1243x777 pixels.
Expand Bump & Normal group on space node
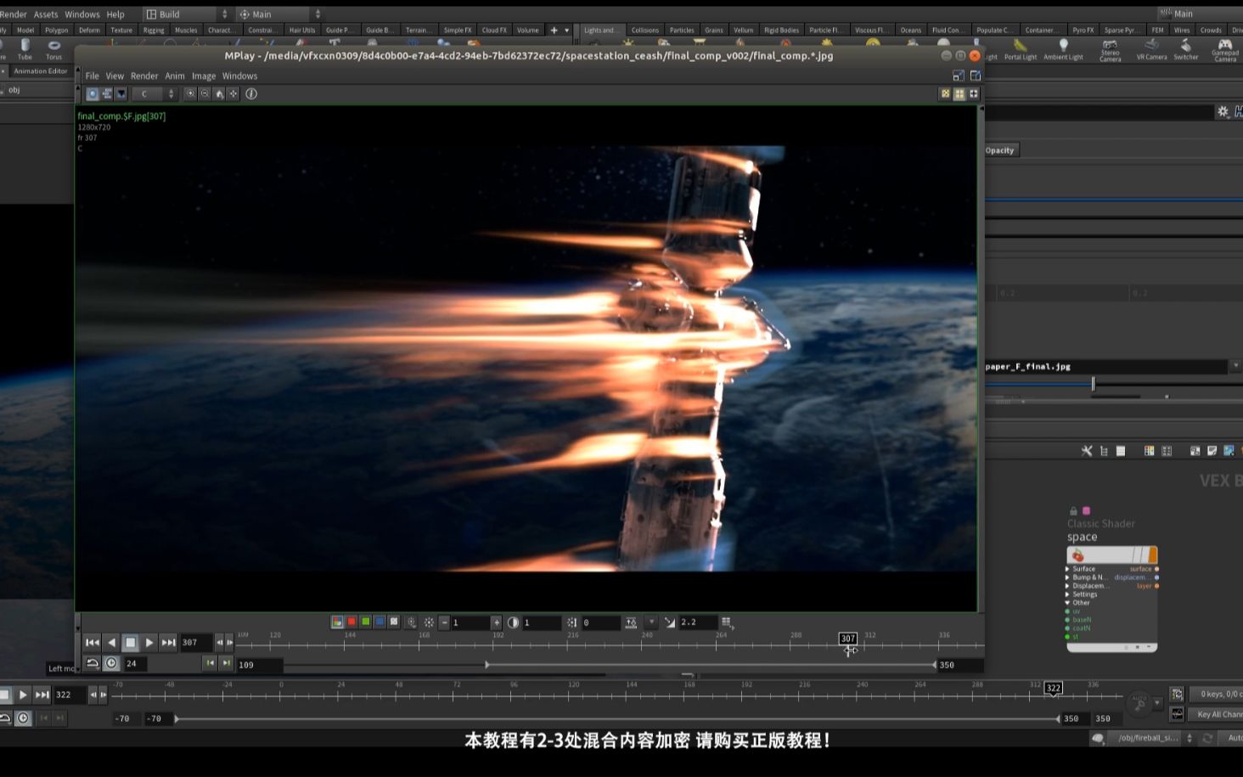pyautogui.click(x=1068, y=577)
